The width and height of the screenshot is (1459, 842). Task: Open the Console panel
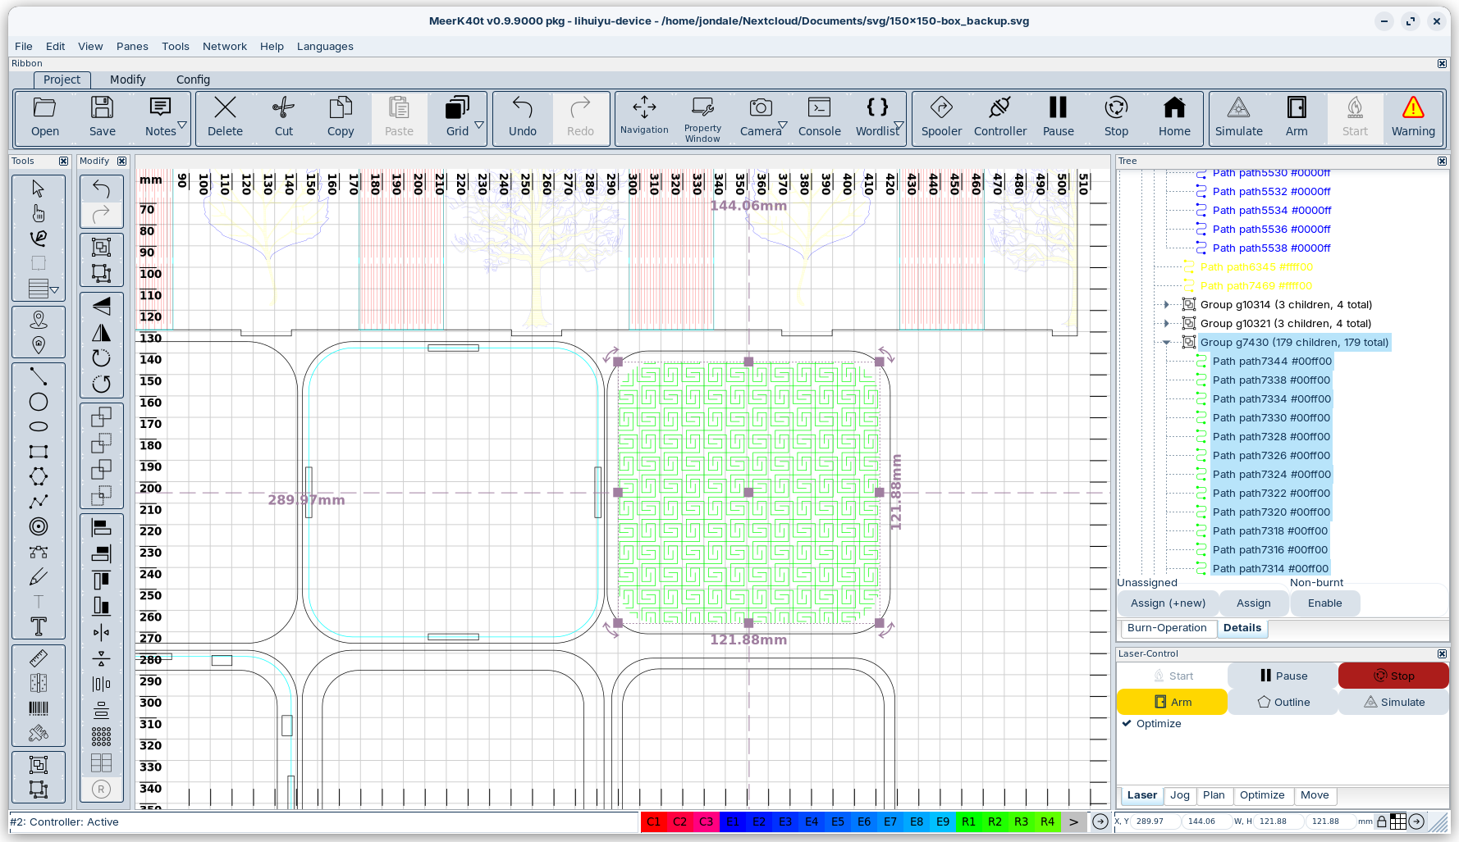[819, 116]
